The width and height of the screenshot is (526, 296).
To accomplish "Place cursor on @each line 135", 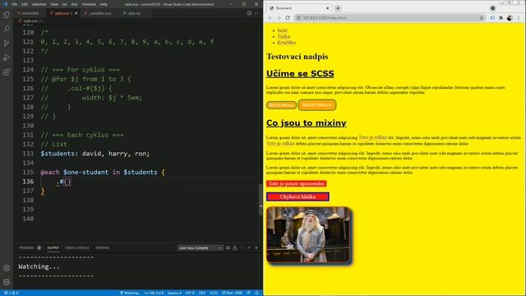I will point(103,172).
